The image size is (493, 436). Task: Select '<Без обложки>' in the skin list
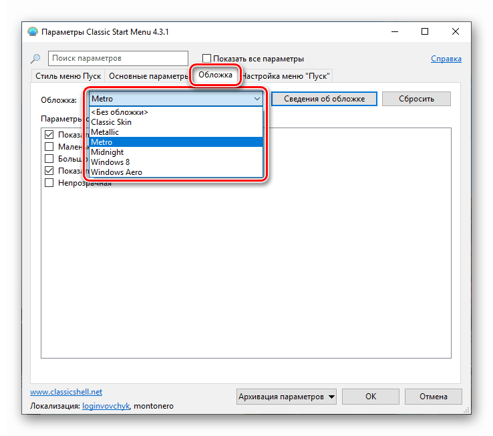pyautogui.click(x=176, y=112)
